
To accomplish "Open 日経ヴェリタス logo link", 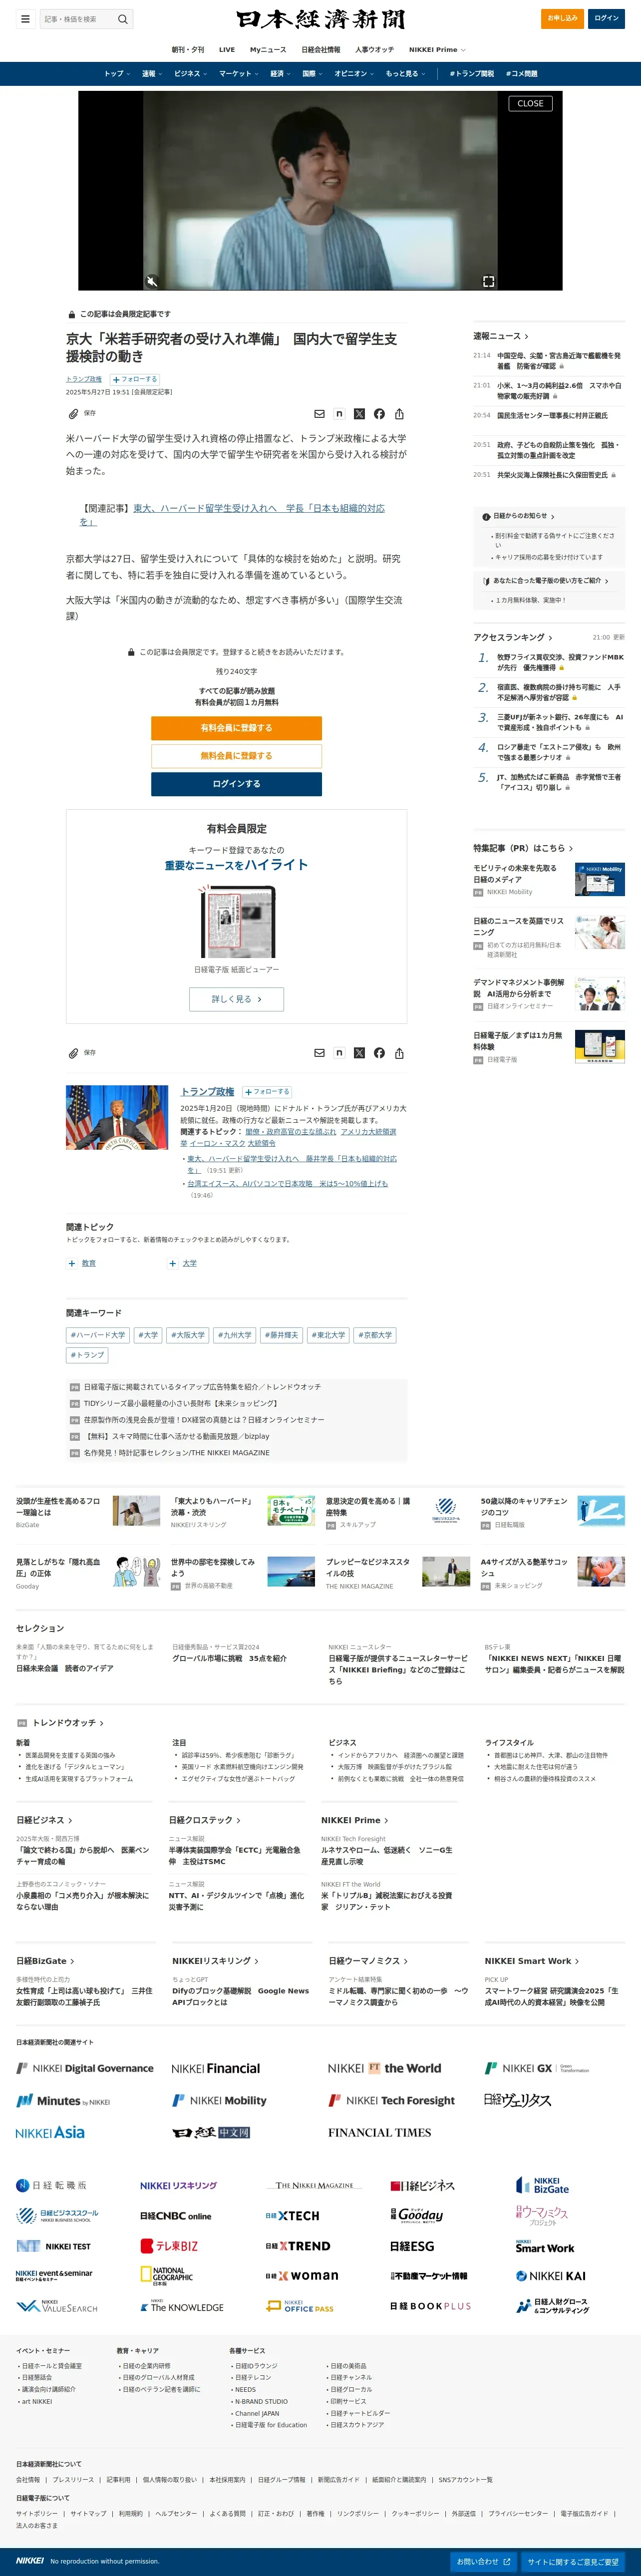I will click(x=518, y=2100).
